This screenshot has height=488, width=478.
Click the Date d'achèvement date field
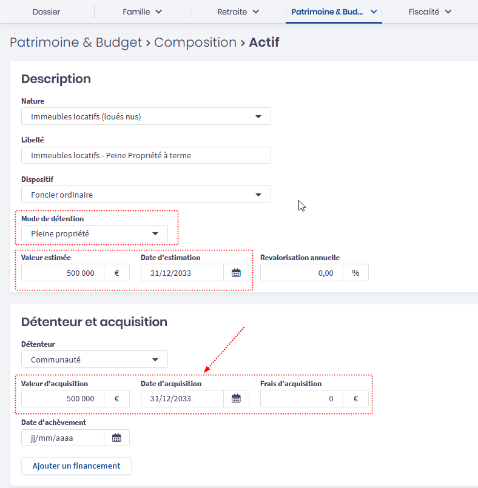(62, 438)
